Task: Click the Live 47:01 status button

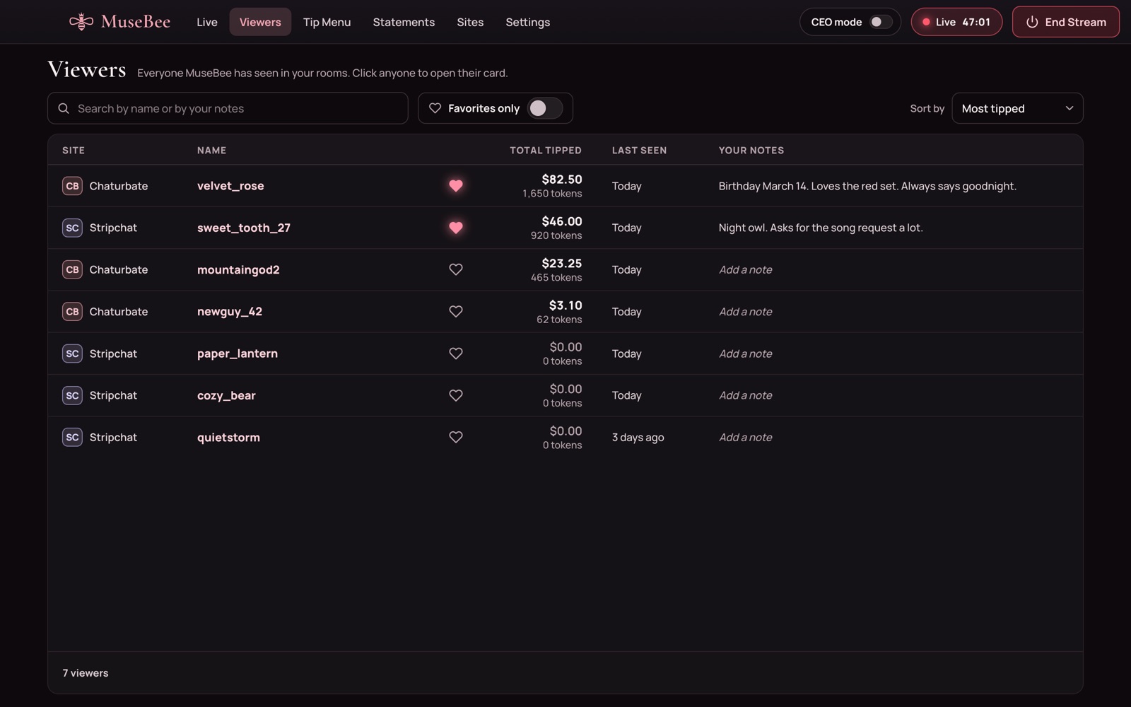Action: pyautogui.click(x=956, y=22)
